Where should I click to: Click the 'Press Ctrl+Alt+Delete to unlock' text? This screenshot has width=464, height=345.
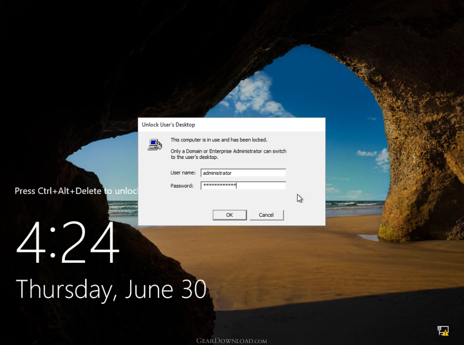tap(76, 191)
